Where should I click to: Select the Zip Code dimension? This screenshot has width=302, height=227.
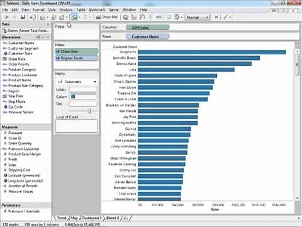click(x=15, y=107)
